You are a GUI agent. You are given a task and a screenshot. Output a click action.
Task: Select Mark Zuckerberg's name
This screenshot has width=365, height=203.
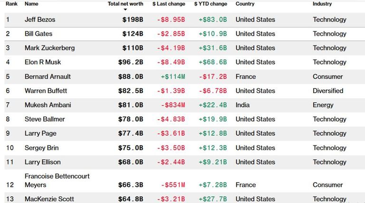49,48
